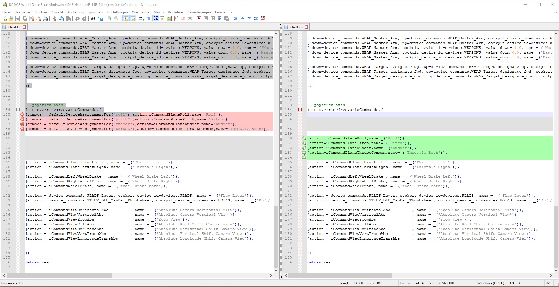Go to previous difference arrow icon
This screenshot has width=559, height=287.
coord(243,18)
